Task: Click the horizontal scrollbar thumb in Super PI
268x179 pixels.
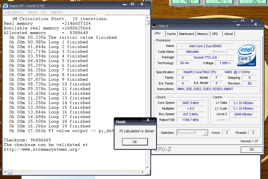Action: click(10, 172)
